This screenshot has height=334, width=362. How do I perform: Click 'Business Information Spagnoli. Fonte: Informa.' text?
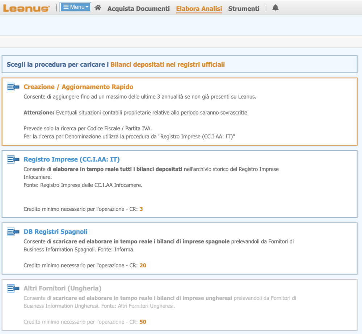tap(79, 250)
